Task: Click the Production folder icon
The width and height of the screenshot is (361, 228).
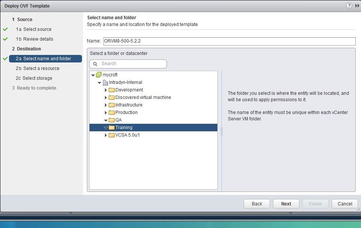Action: coord(111,112)
